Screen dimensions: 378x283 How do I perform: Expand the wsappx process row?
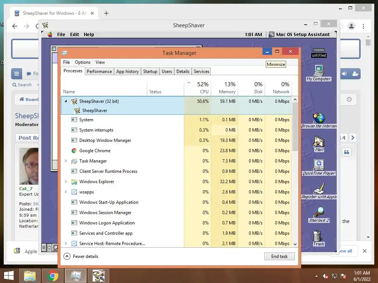[x=66, y=192]
